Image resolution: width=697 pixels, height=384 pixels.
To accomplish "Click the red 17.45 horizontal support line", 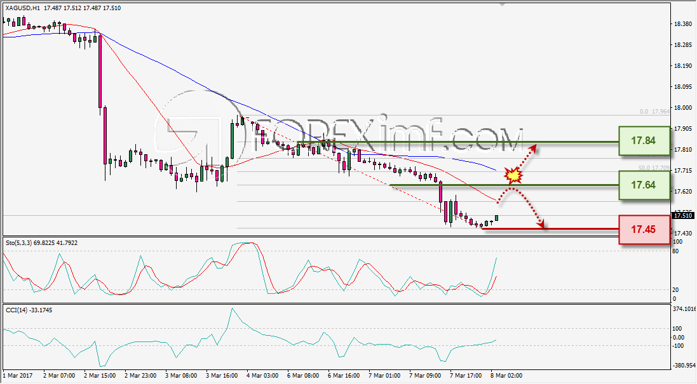I will (550, 229).
